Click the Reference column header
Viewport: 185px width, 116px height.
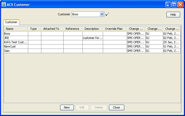point(73,29)
